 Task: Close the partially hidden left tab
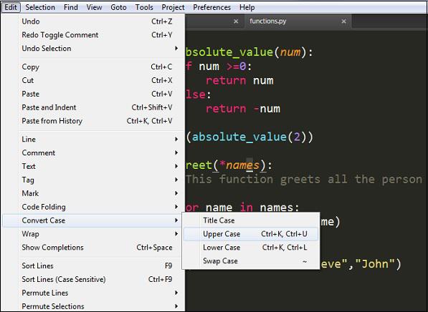pos(236,21)
